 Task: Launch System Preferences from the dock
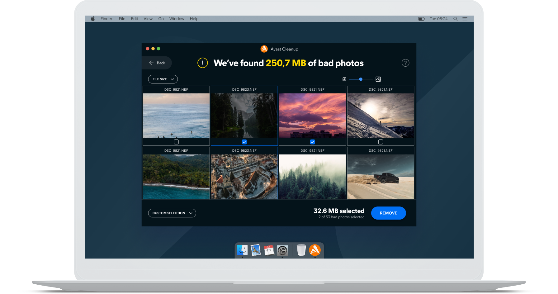tap(282, 250)
